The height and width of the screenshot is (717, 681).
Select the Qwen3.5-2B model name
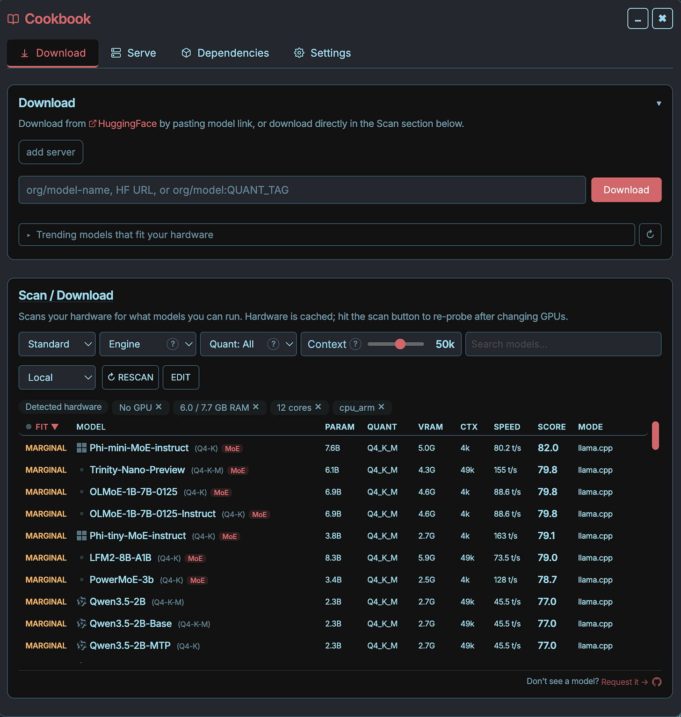tap(117, 602)
